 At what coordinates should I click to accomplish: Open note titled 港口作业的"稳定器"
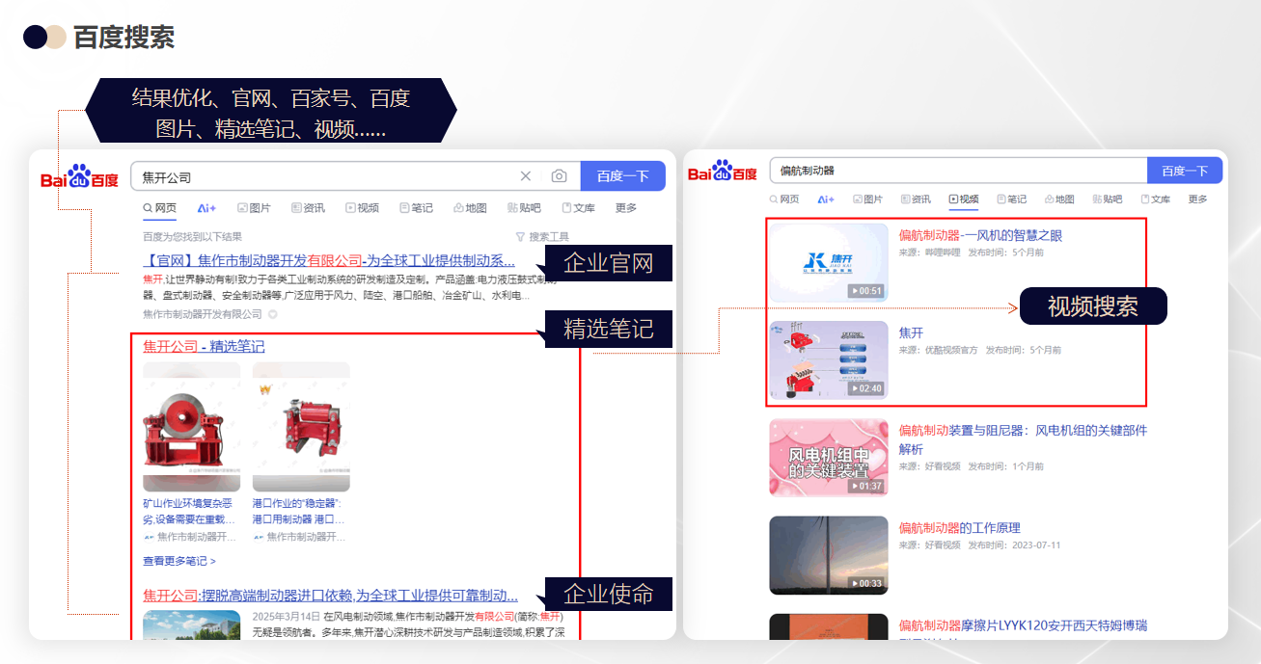298,511
